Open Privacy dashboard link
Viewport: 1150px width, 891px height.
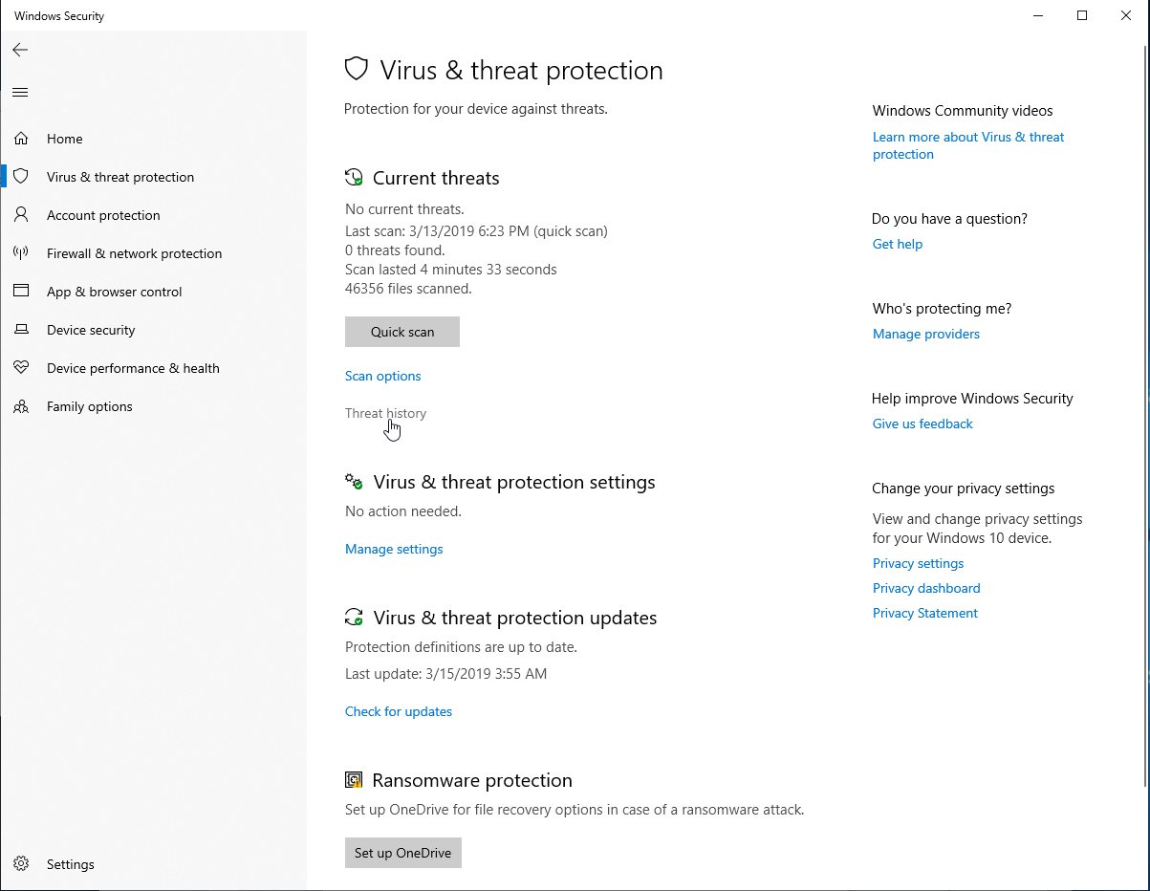(926, 588)
